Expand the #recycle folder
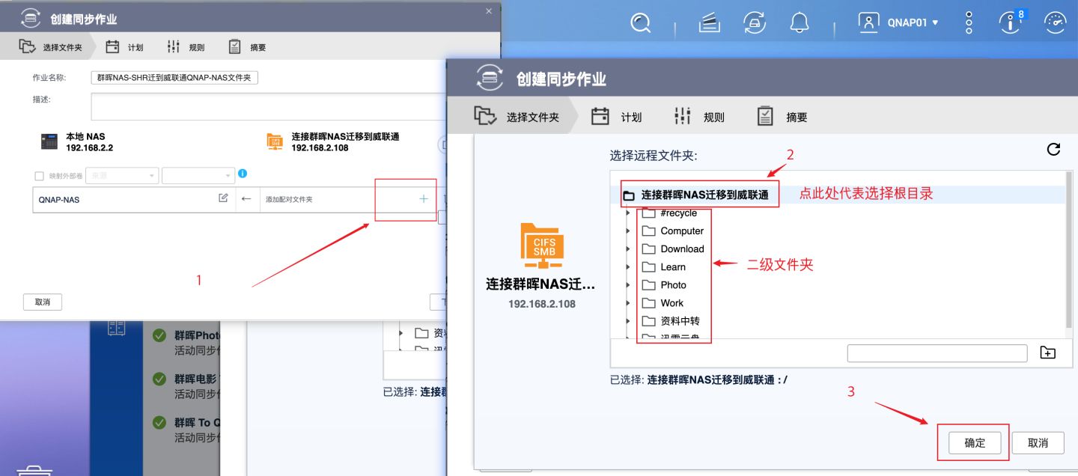This screenshot has width=1078, height=476. 629,213
